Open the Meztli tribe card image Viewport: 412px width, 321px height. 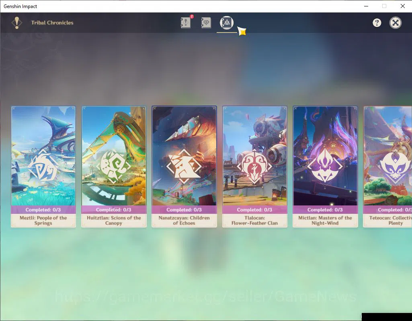click(43, 156)
